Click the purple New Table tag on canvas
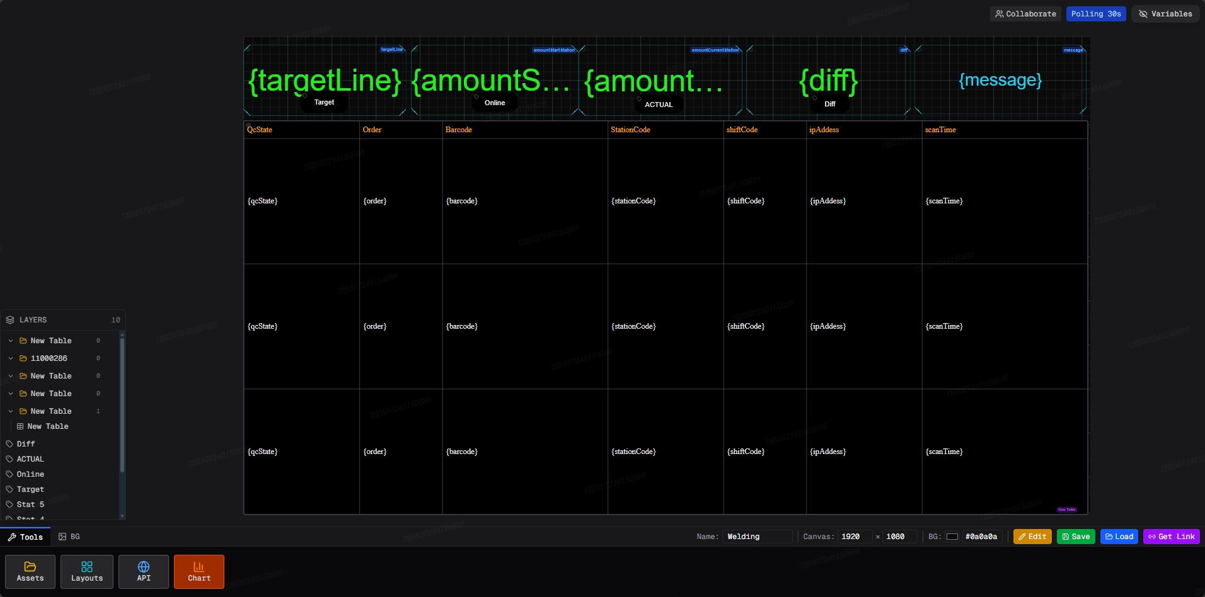 (1067, 509)
